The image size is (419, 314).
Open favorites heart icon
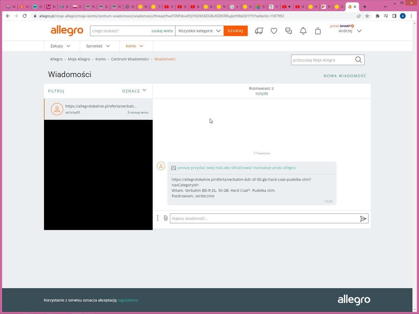274,31
